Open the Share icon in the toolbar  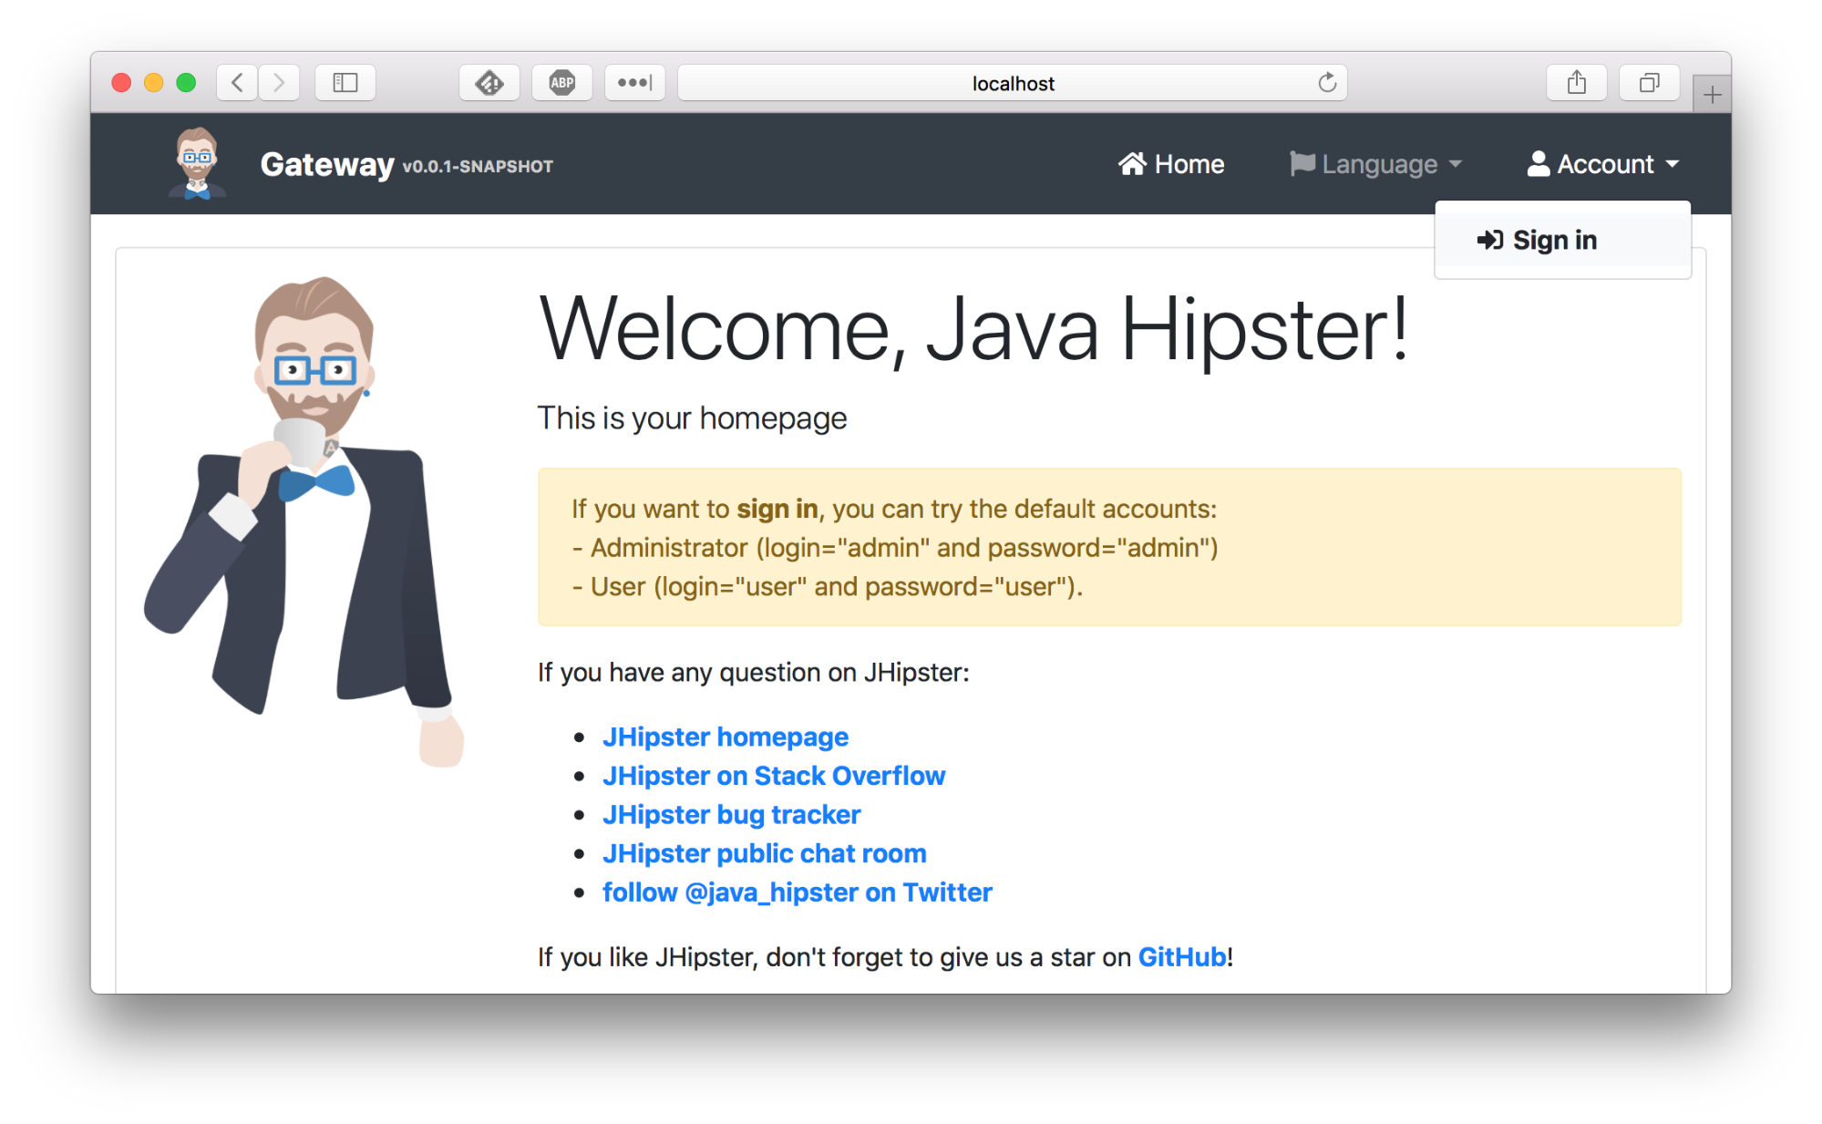click(1577, 82)
